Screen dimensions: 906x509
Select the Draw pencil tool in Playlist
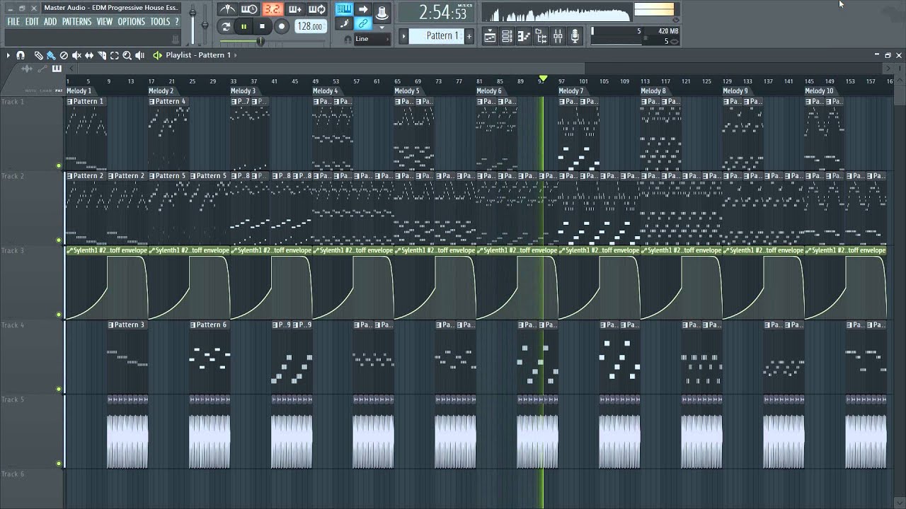click(x=38, y=55)
